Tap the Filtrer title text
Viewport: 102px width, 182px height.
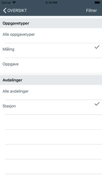click(92, 10)
